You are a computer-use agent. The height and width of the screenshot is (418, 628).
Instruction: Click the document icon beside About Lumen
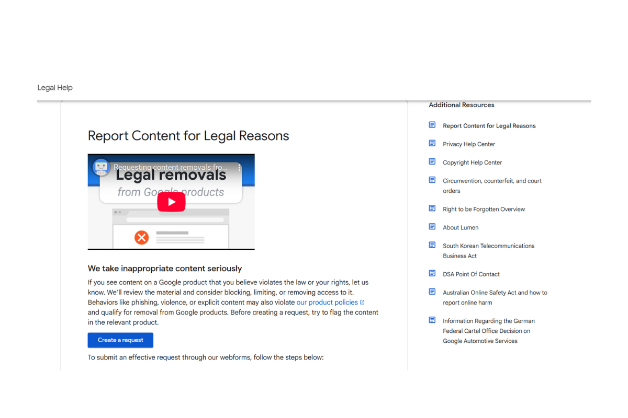coord(432,227)
